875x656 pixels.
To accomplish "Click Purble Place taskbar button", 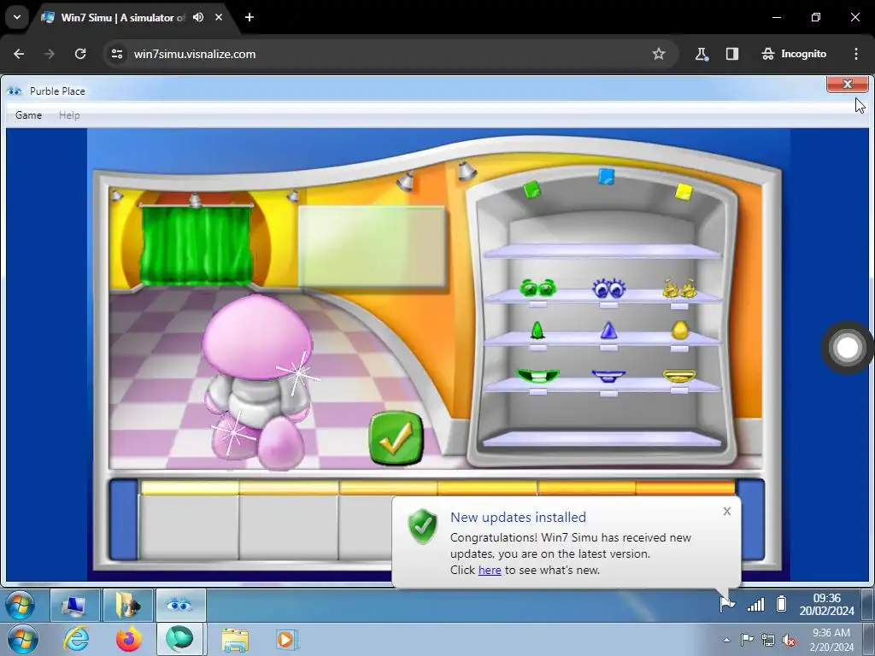I will [179, 606].
